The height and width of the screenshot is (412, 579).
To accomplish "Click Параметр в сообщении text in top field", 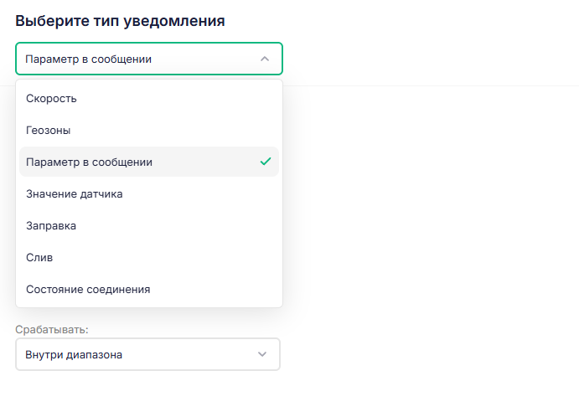I will click(88, 59).
